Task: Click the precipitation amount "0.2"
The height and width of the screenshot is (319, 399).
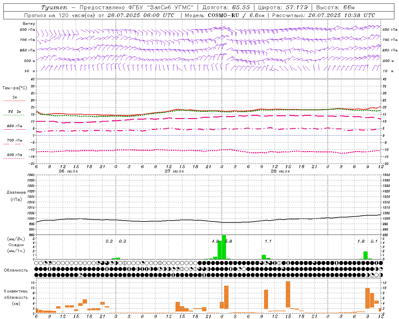Action: point(109,241)
